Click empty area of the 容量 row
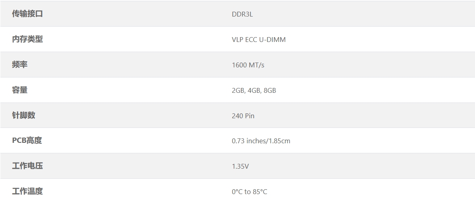Image resolution: width=475 pixels, height=207 pixels. (x=364, y=90)
